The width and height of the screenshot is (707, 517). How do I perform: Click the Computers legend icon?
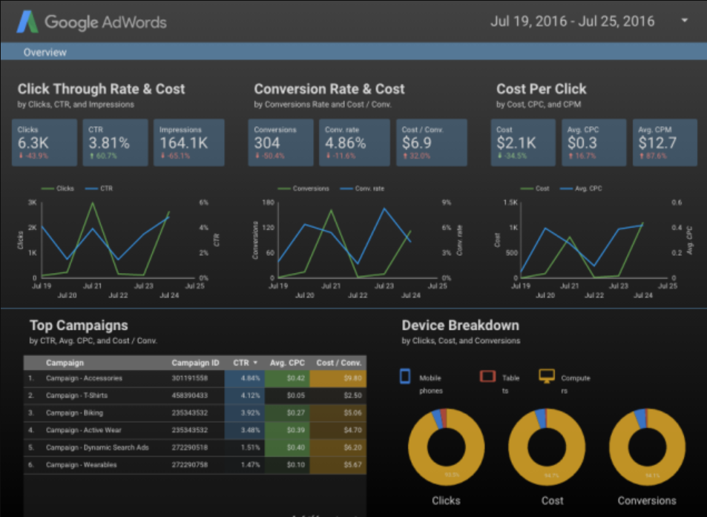click(547, 376)
